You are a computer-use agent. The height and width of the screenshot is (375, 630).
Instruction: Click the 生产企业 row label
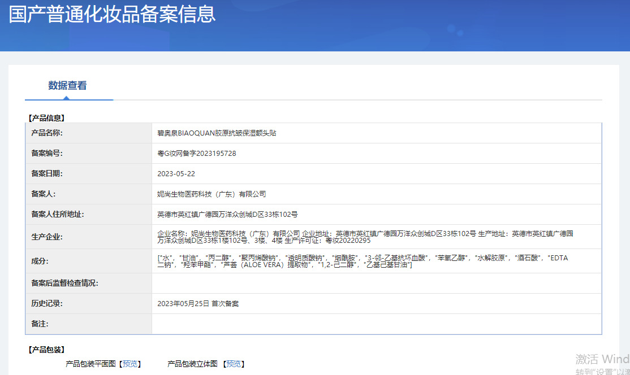47,237
